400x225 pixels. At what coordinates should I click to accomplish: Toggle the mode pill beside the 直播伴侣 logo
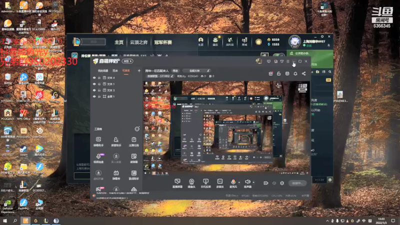[x=128, y=61]
